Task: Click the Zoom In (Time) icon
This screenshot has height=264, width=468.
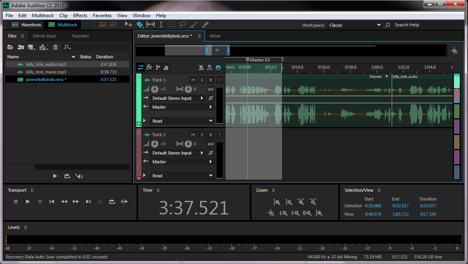Action: click(301, 202)
